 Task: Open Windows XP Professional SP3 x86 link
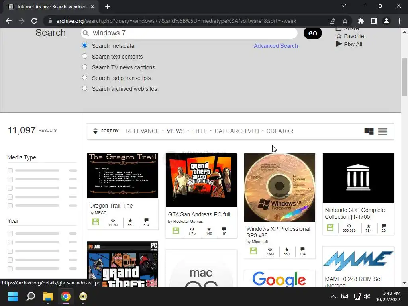coord(278,232)
